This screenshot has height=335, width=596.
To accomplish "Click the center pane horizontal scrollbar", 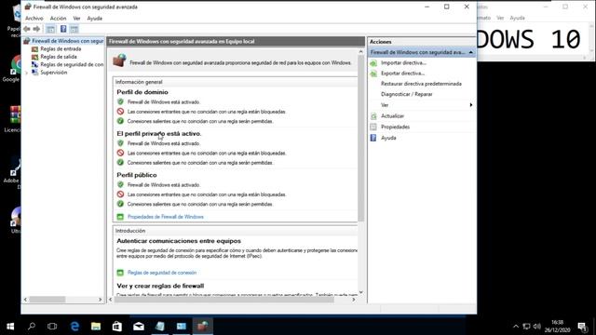I will pyautogui.click(x=223, y=300).
